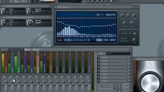Open the Fruity Bass Boost (Drums) menu arrow
164x92 pixels.
[x=1, y=6]
